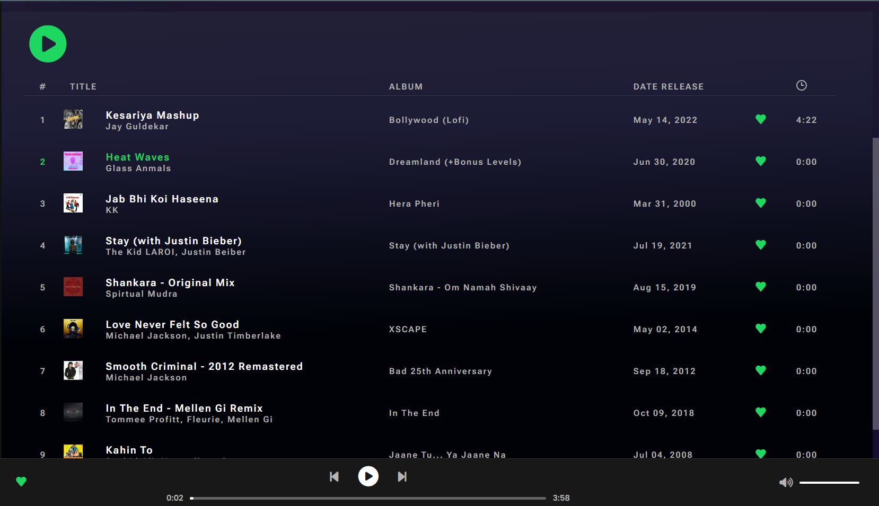
Task: Play the current song in the player bar
Action: 368,476
